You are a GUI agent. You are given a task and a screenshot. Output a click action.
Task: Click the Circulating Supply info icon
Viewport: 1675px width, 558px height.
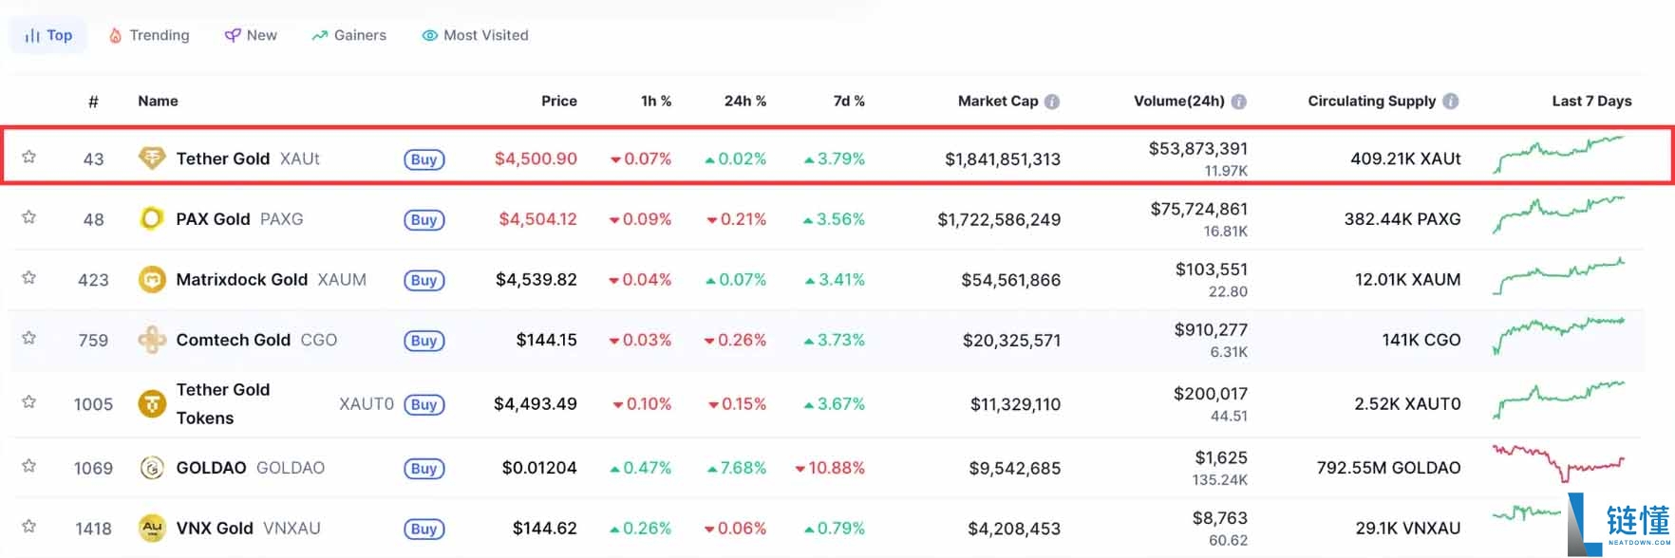click(x=1450, y=102)
